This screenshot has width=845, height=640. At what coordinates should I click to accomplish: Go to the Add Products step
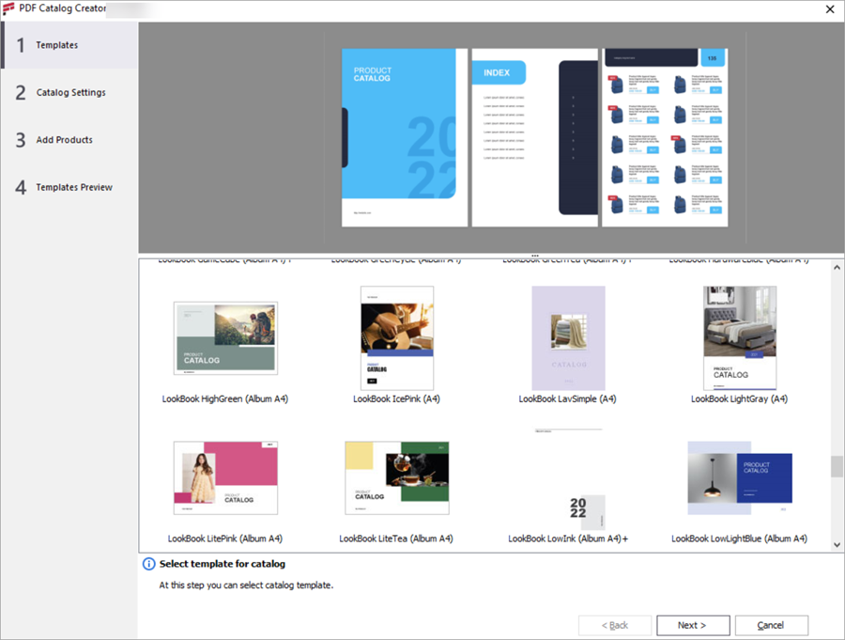pos(66,139)
